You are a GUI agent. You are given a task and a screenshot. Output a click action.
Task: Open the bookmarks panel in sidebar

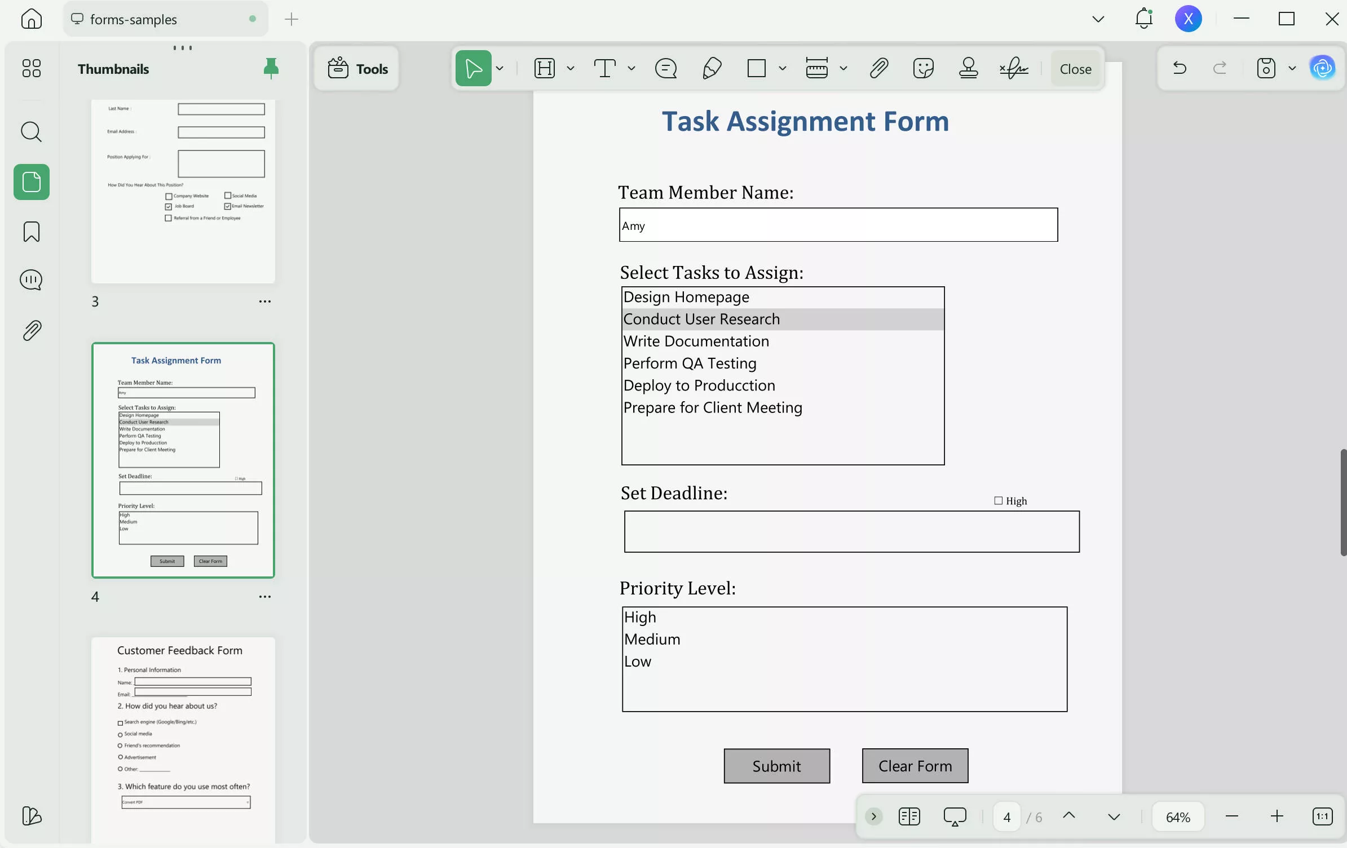click(x=32, y=232)
